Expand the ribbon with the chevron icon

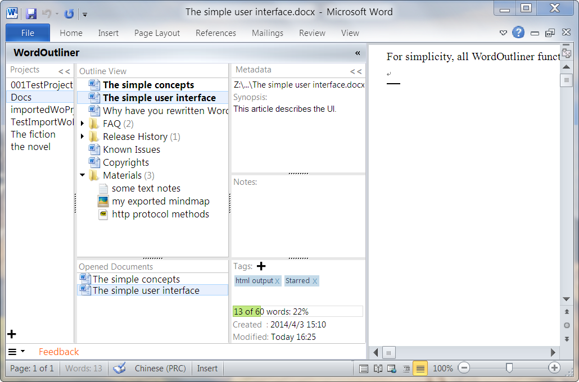click(x=503, y=33)
